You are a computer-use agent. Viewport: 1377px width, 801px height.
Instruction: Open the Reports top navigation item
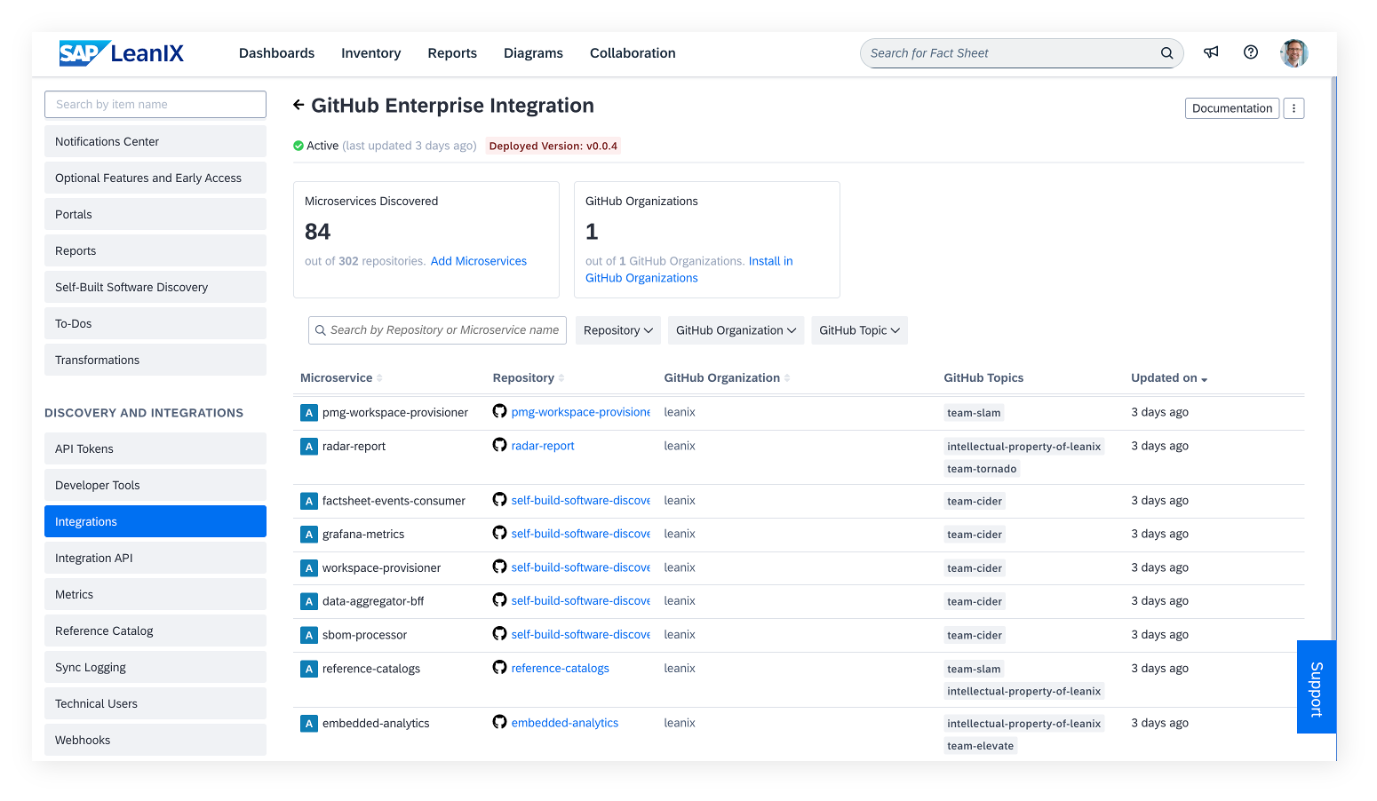click(452, 53)
